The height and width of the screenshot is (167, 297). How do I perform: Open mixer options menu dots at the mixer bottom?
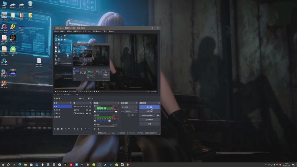pos(98,129)
